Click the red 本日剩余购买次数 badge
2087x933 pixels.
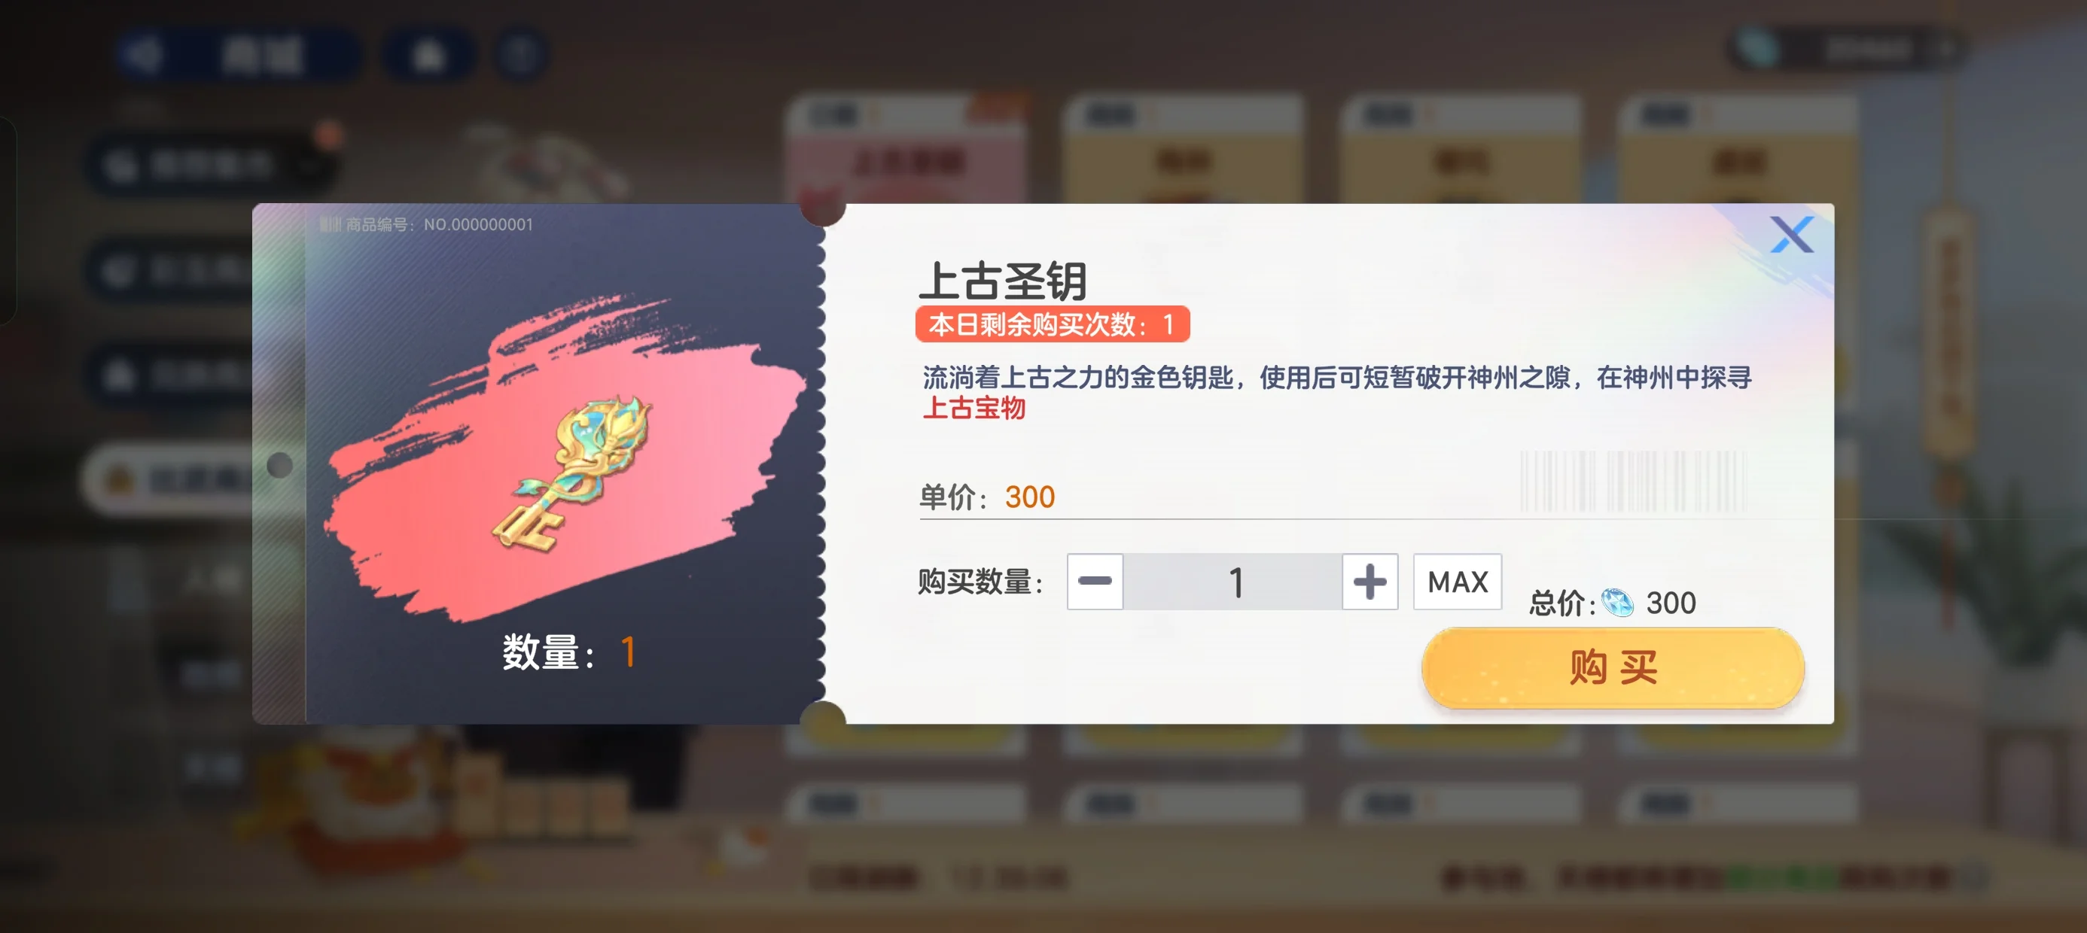[x=1052, y=324]
